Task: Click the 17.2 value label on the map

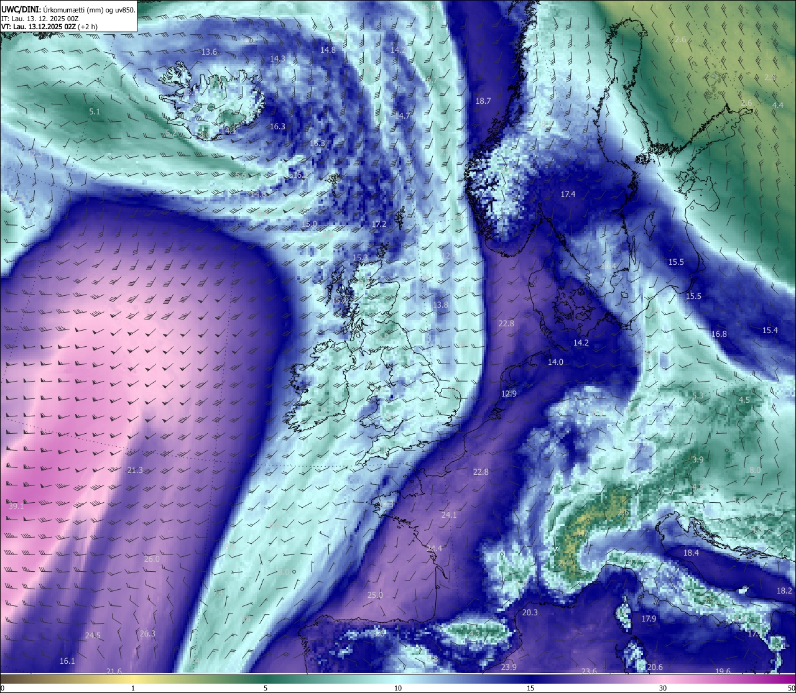Action: click(379, 224)
